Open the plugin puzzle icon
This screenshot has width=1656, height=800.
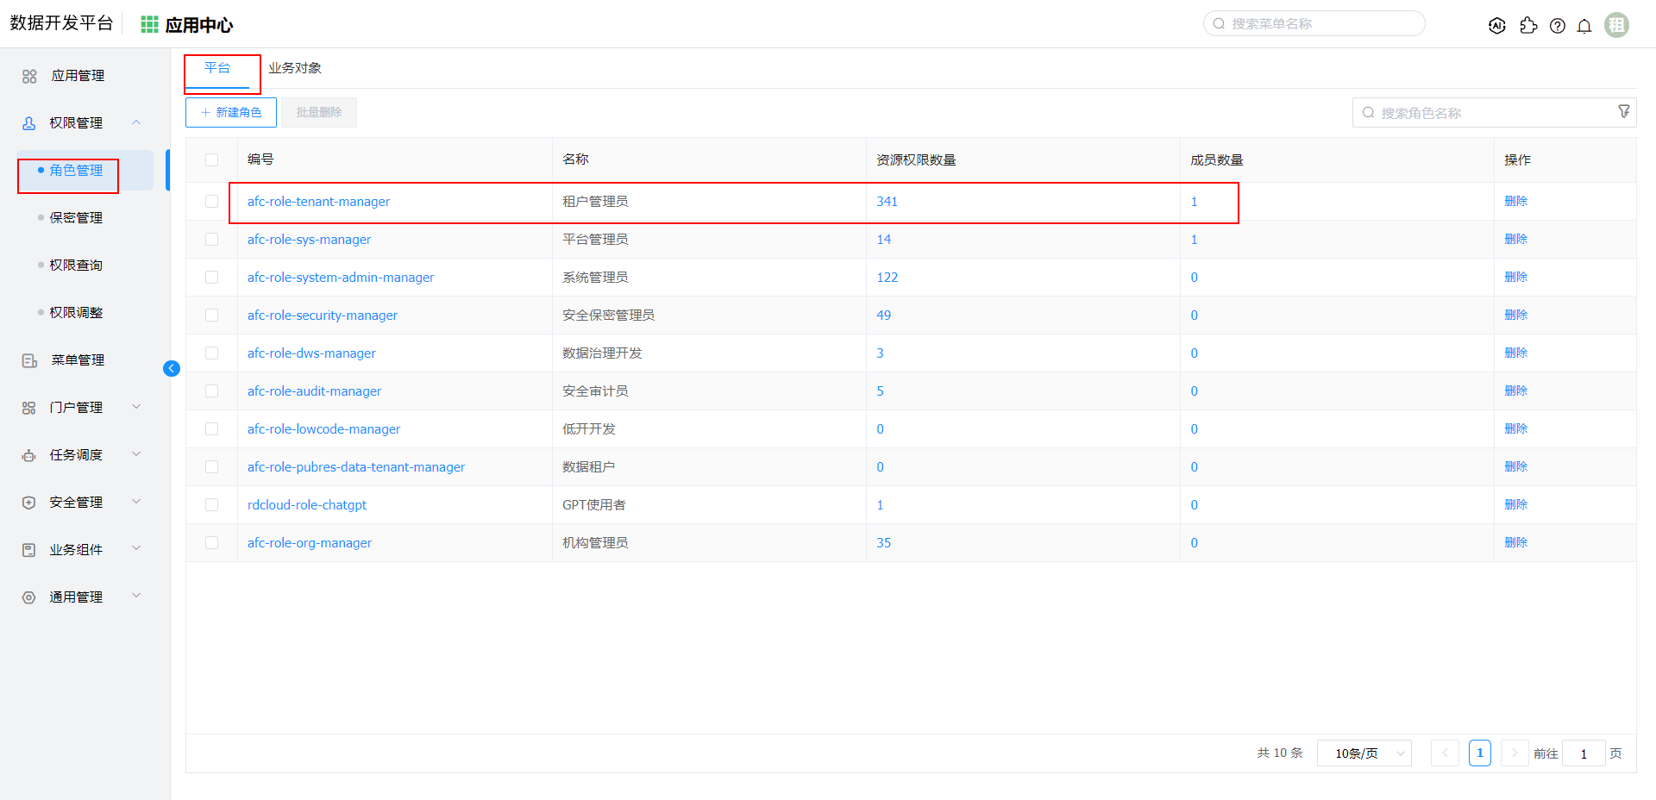click(x=1528, y=26)
